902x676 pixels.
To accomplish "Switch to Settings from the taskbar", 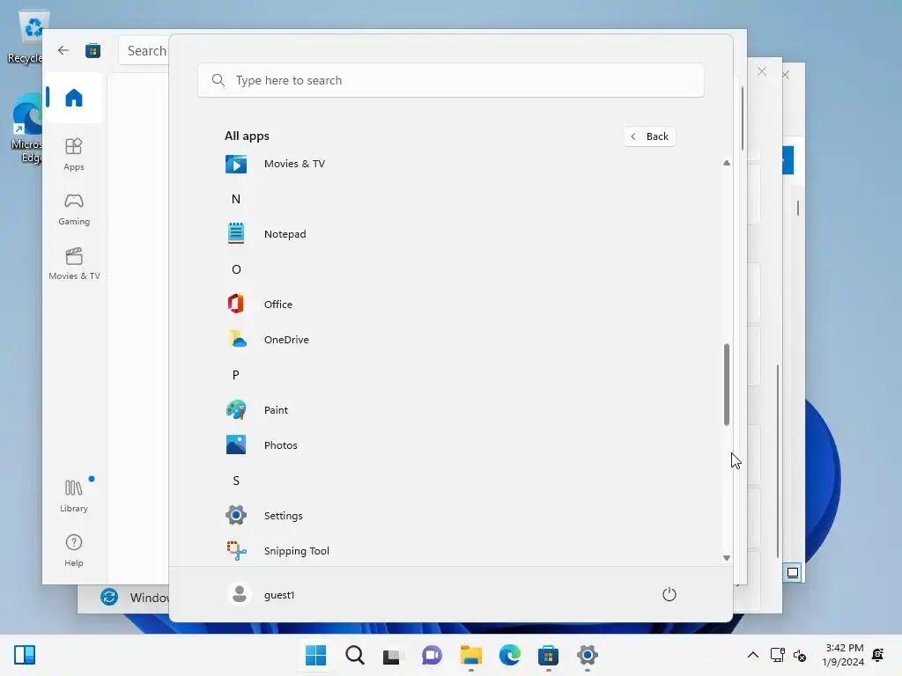I will coord(587,655).
